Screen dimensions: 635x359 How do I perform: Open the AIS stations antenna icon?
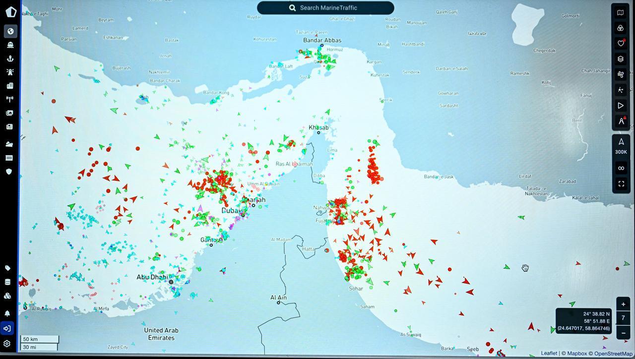10,99
